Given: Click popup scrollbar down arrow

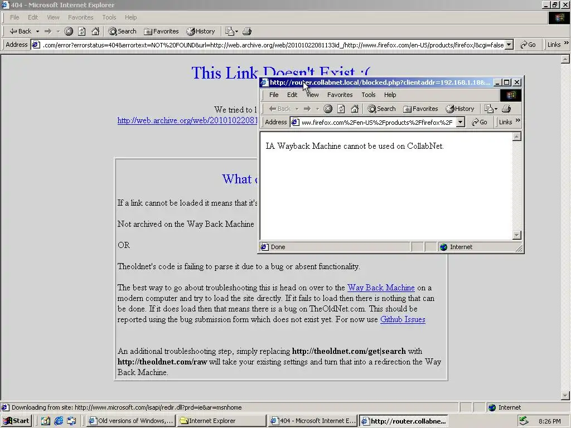Looking at the screenshot, I should pos(516,235).
